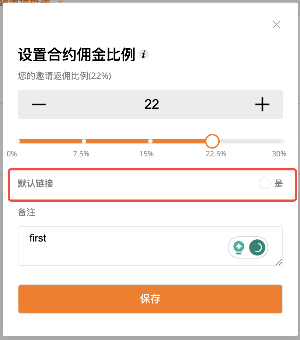Click the 默认链接 label text
This screenshot has width=300, height=340.
click(x=35, y=183)
